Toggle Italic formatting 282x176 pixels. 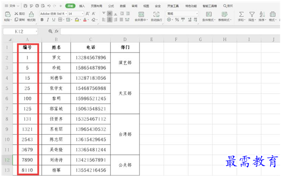point(48,20)
